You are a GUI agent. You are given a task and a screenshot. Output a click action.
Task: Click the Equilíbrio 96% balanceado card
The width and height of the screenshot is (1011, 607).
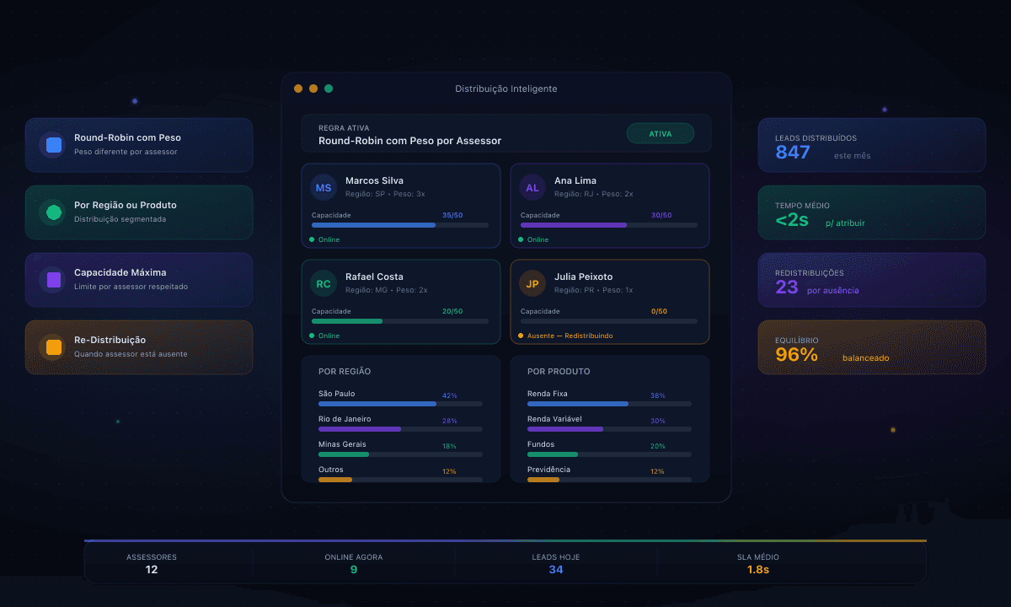tap(871, 347)
